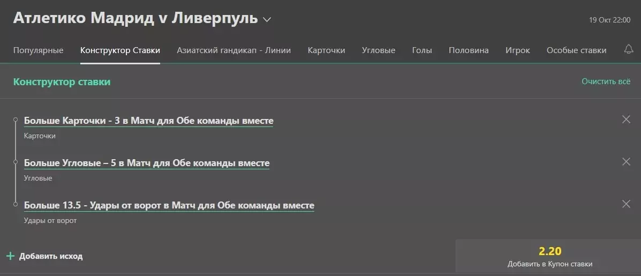Click the Конструктор ставки section heading

62,82
